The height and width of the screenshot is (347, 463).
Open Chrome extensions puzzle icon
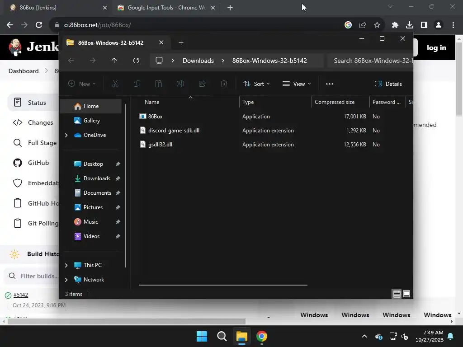click(x=395, y=25)
